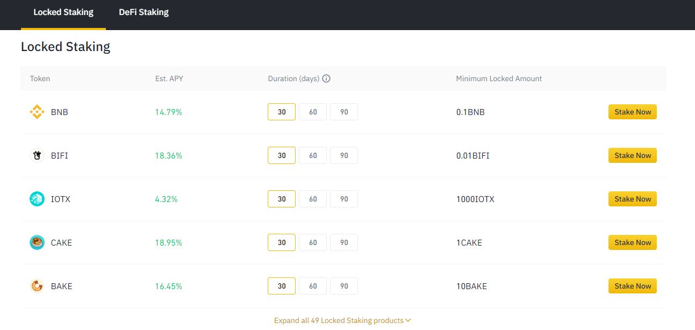Click Stake Now for BAKE
The width and height of the screenshot is (695, 330).
point(633,286)
